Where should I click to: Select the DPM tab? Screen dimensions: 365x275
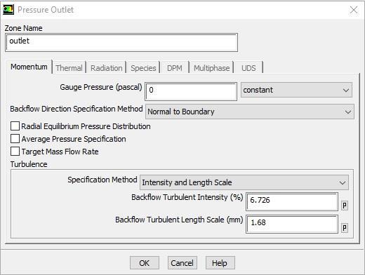175,68
